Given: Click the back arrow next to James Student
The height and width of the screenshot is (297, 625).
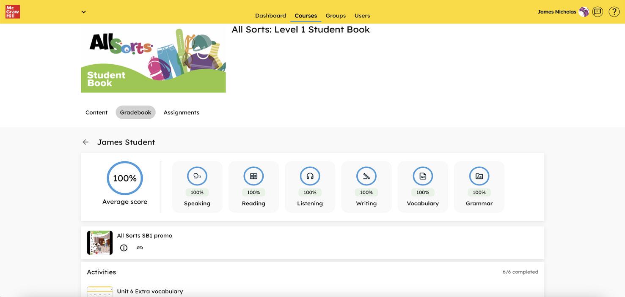Looking at the screenshot, I should pos(85,142).
